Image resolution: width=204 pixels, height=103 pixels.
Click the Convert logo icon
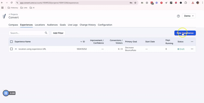click(x=4, y=16)
